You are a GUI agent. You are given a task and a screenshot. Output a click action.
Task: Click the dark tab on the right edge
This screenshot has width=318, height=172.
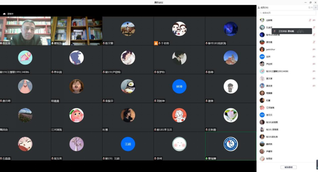click(316, 164)
